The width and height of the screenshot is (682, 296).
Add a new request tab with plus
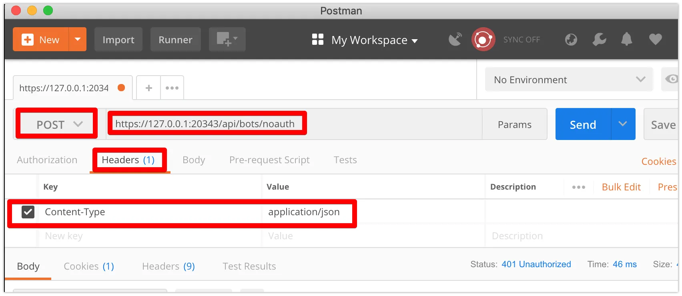(x=148, y=88)
